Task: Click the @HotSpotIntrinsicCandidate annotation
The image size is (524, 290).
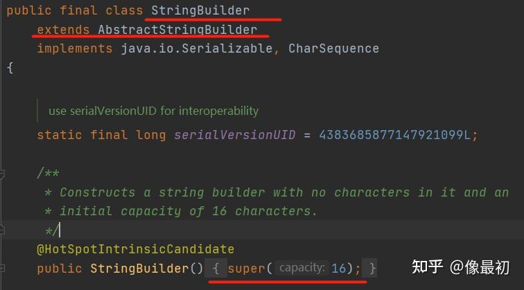Action: (x=135, y=249)
